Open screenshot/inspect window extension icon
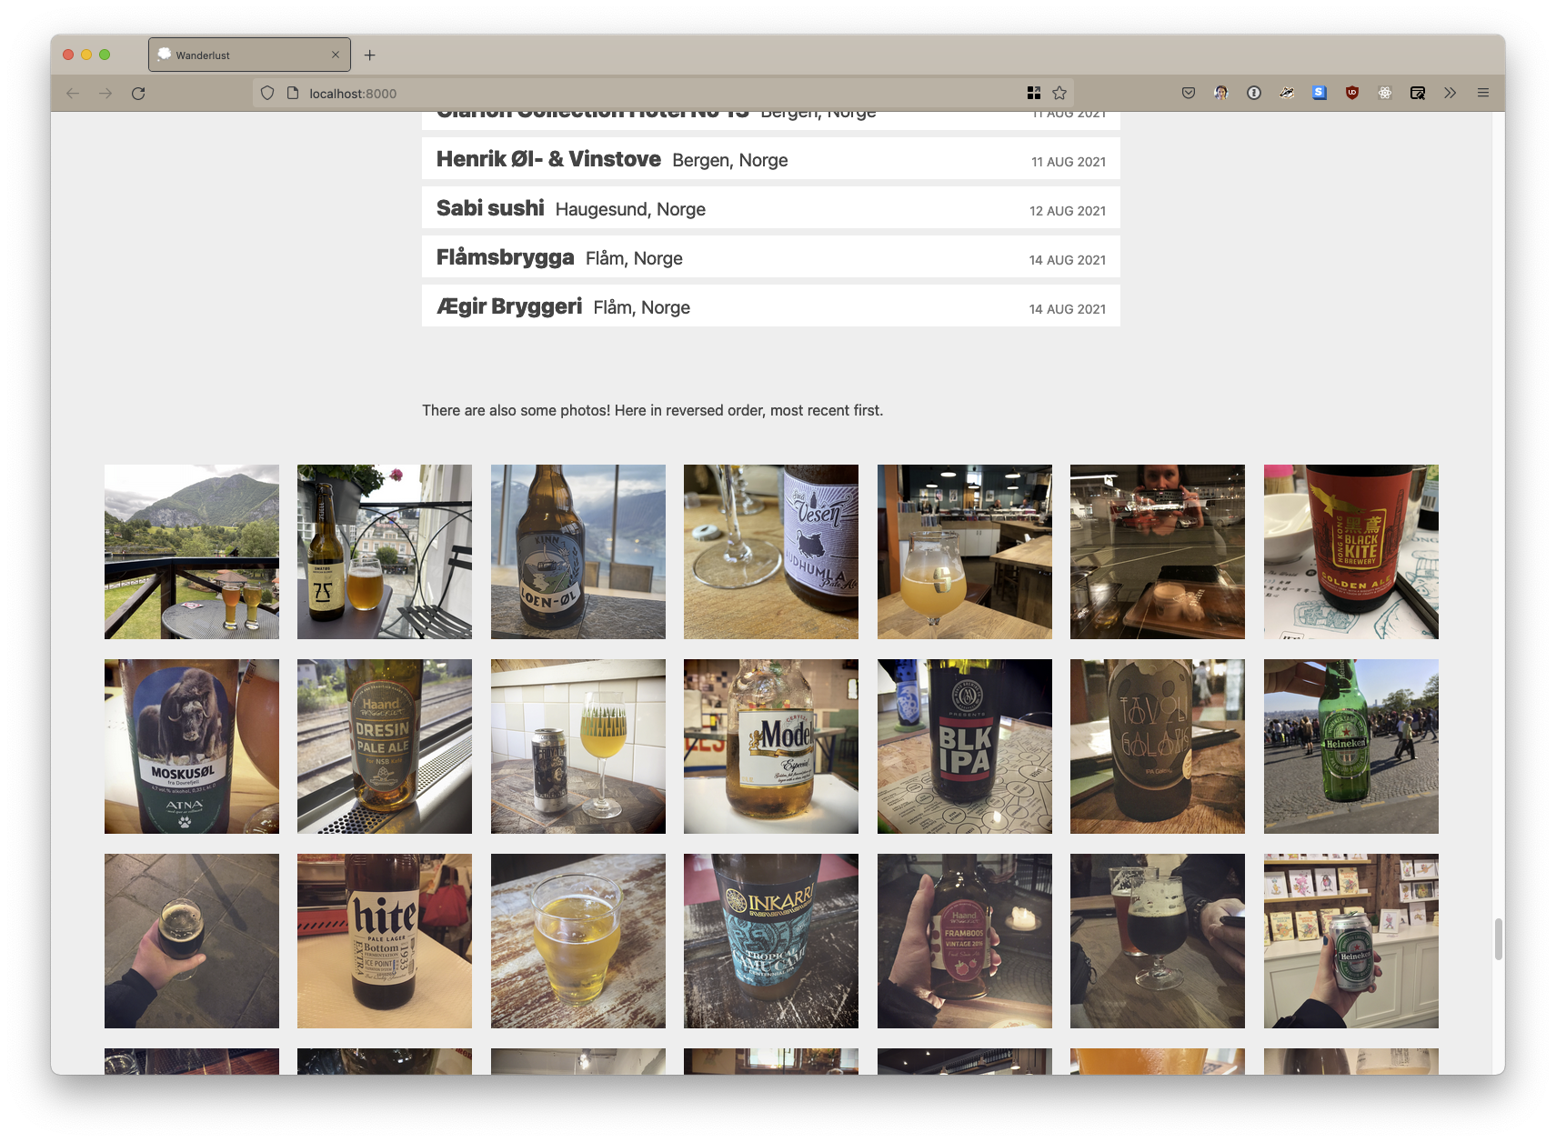The height and width of the screenshot is (1142, 1556). (x=1418, y=93)
